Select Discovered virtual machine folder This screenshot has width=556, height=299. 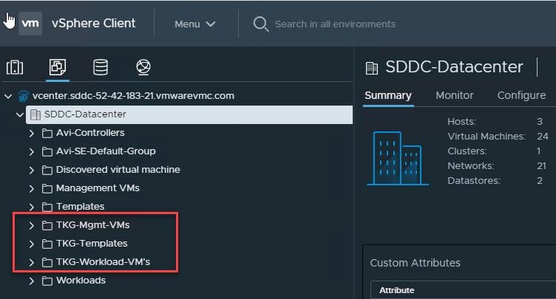(118, 170)
